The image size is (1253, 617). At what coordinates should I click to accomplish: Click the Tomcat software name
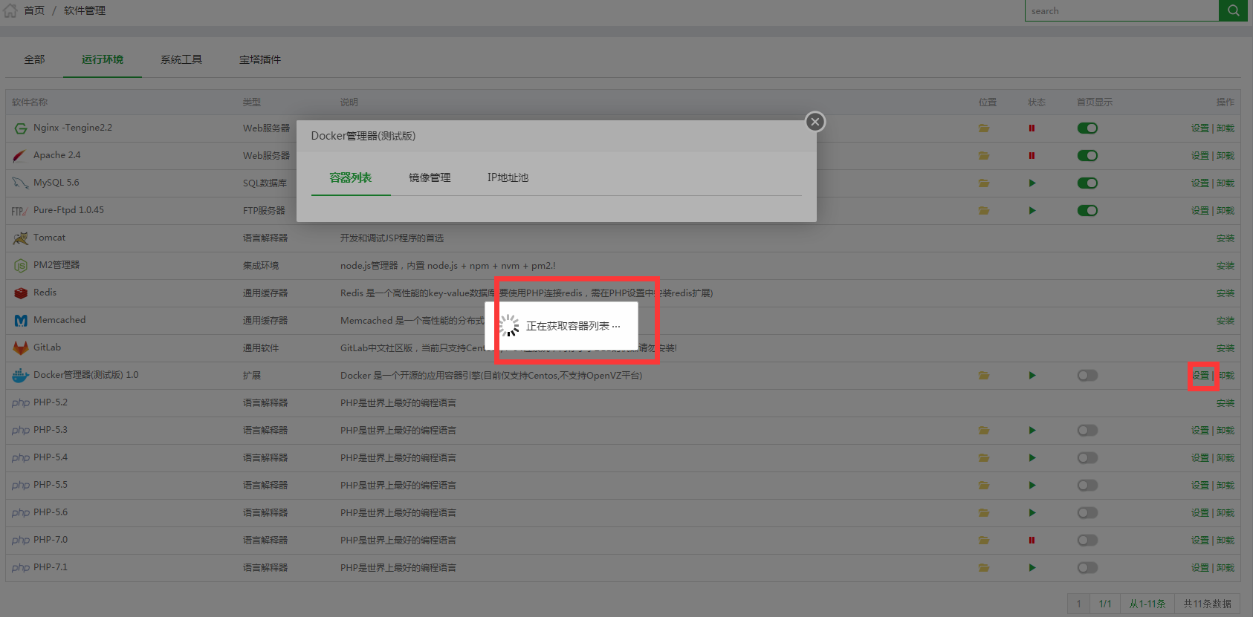click(49, 238)
